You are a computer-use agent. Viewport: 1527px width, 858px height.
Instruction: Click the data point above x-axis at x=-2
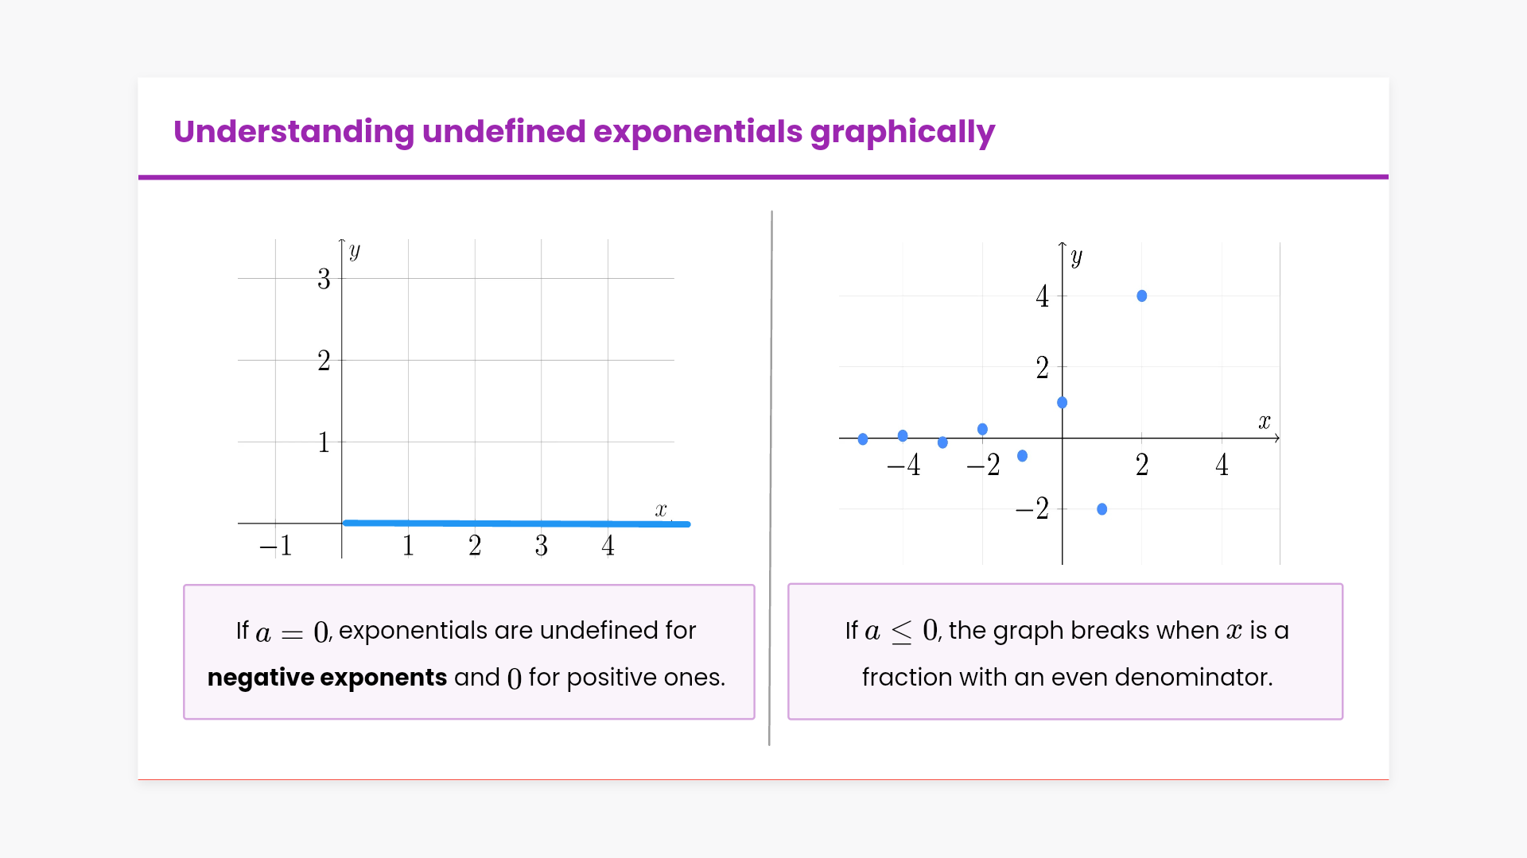click(x=982, y=429)
